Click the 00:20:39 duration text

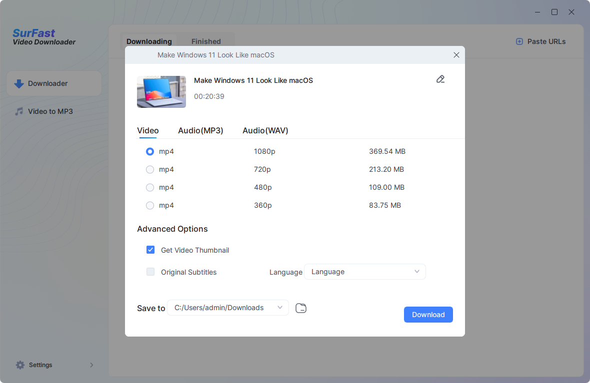point(209,96)
